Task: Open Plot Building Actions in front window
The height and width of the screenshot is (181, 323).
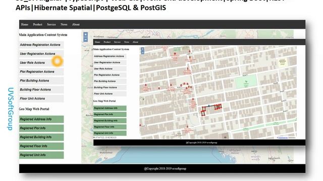Action: (110, 81)
